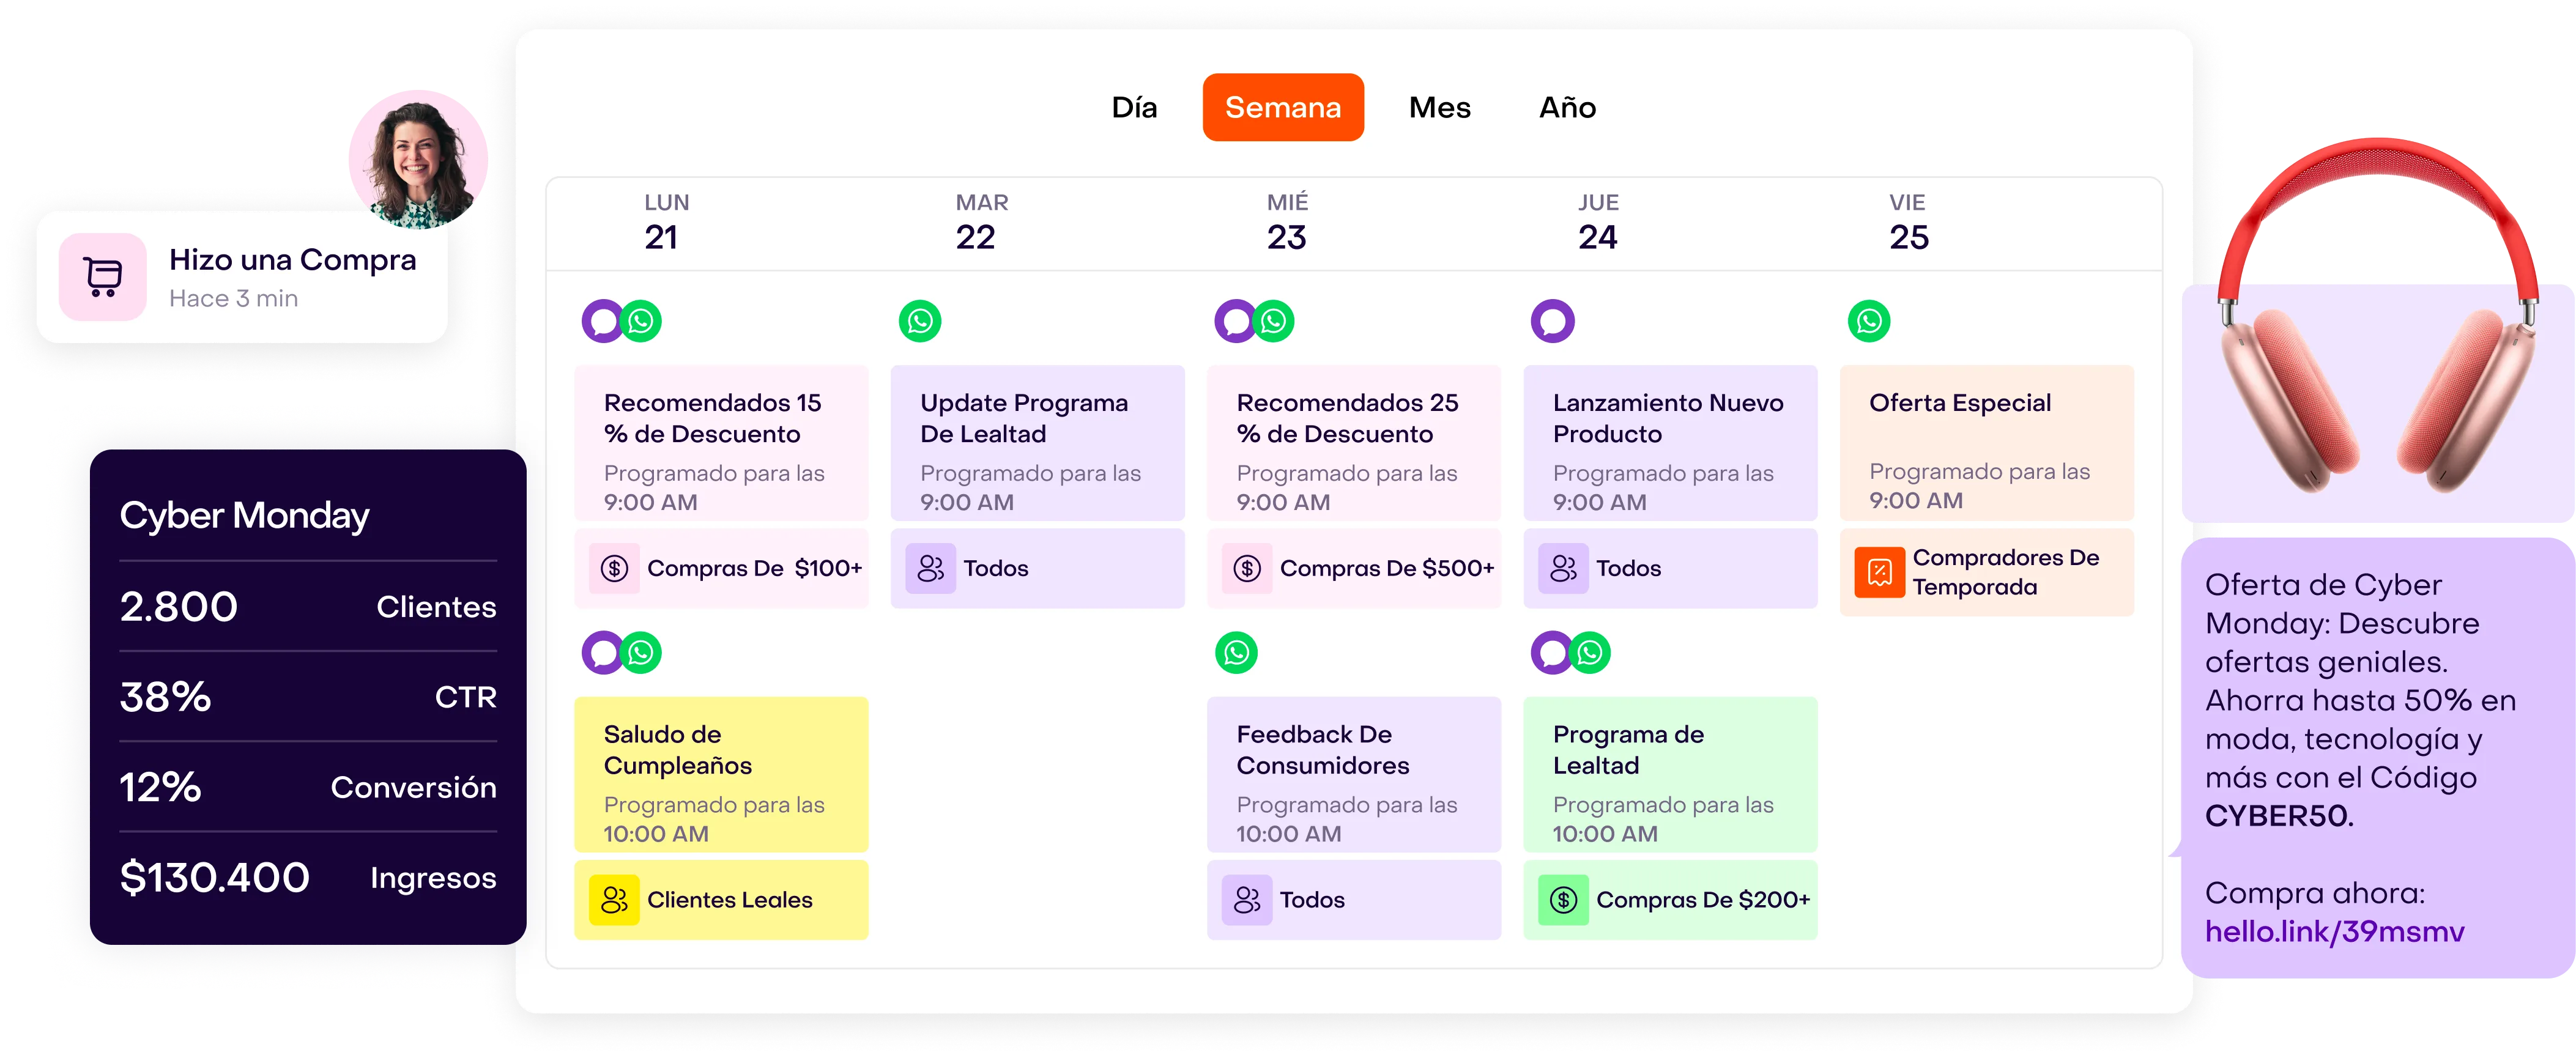The height and width of the screenshot is (1058, 2576).
Task: Click the shopping cart icon in purchase notification
Action: tap(102, 277)
